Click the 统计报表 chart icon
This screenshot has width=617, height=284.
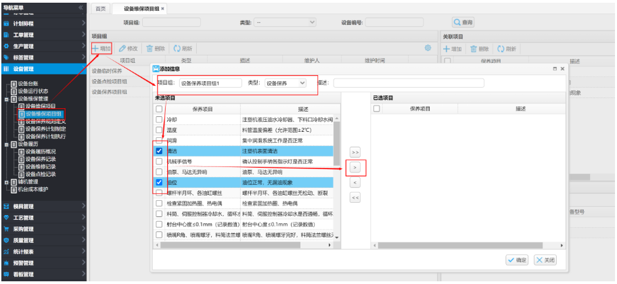tap(6, 252)
